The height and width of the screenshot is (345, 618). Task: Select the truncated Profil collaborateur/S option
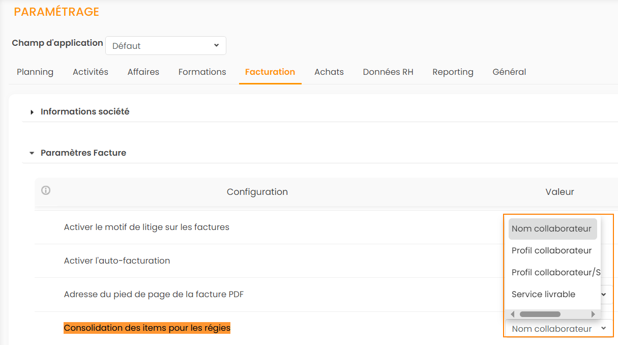[x=554, y=272]
